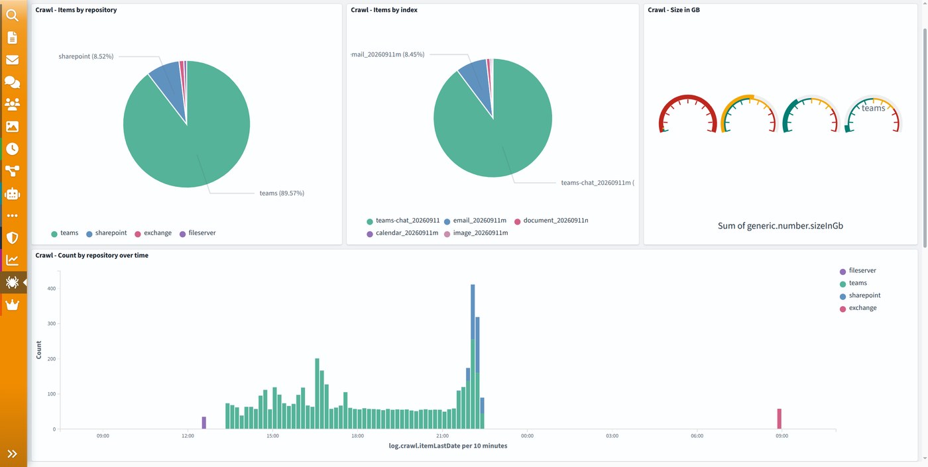Click the pink exchange bar near 09:00
The width and height of the screenshot is (928, 467).
coord(780,419)
